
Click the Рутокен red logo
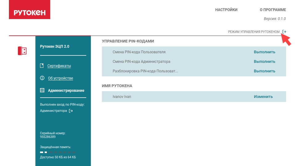coord(30,13)
